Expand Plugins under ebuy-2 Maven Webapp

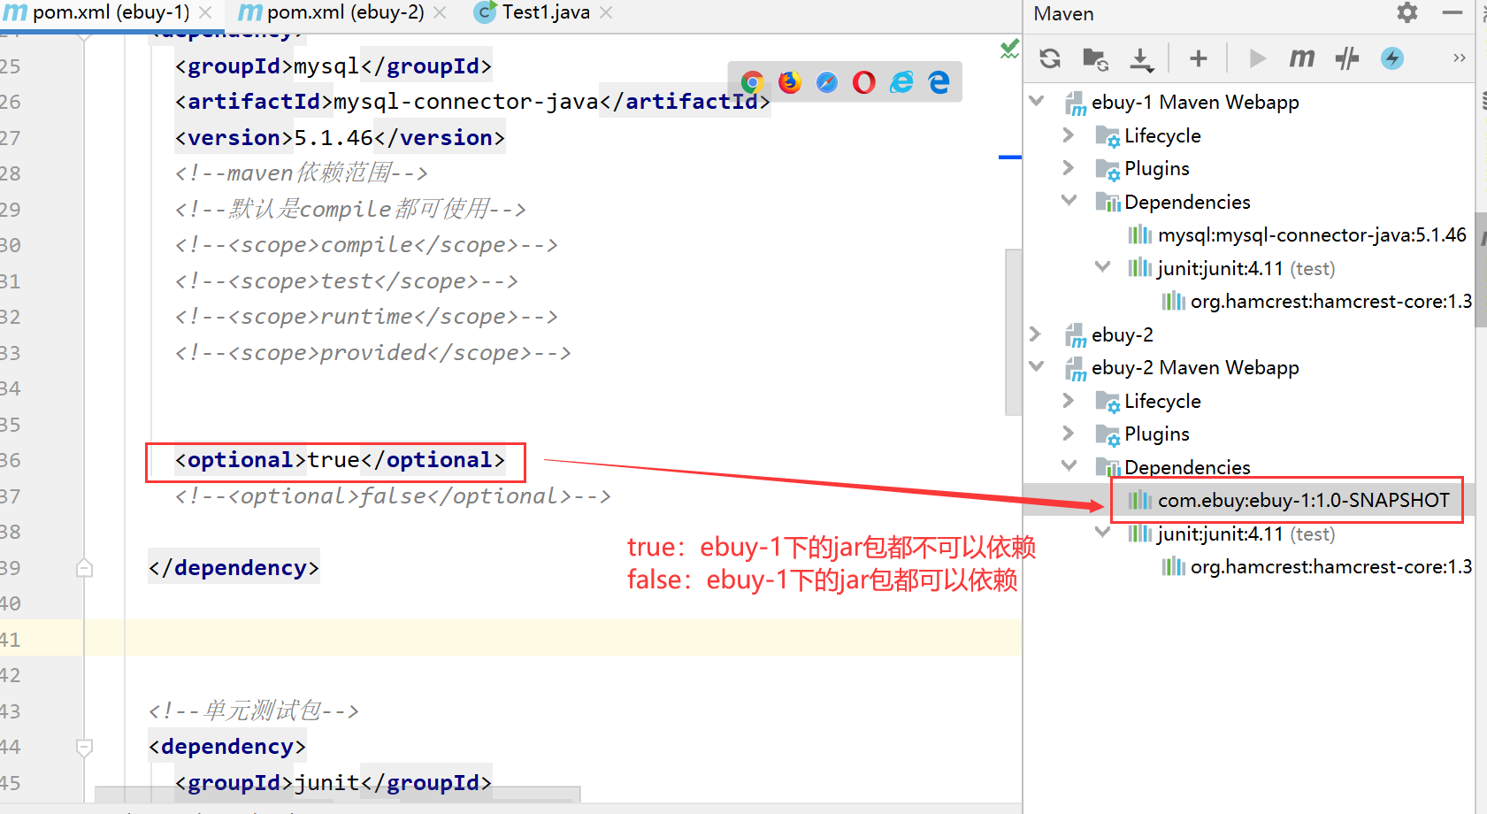tap(1069, 433)
